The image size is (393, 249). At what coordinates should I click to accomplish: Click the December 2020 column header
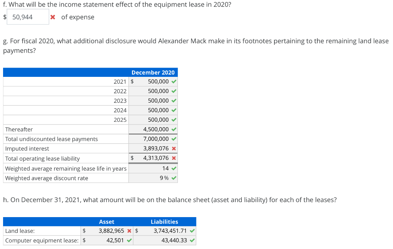tap(153, 73)
